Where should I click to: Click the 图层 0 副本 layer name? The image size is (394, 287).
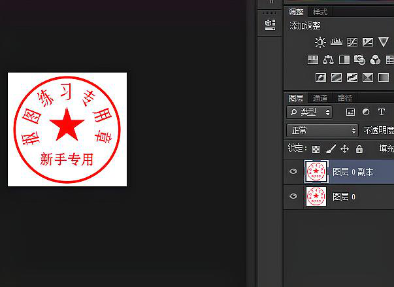point(353,172)
